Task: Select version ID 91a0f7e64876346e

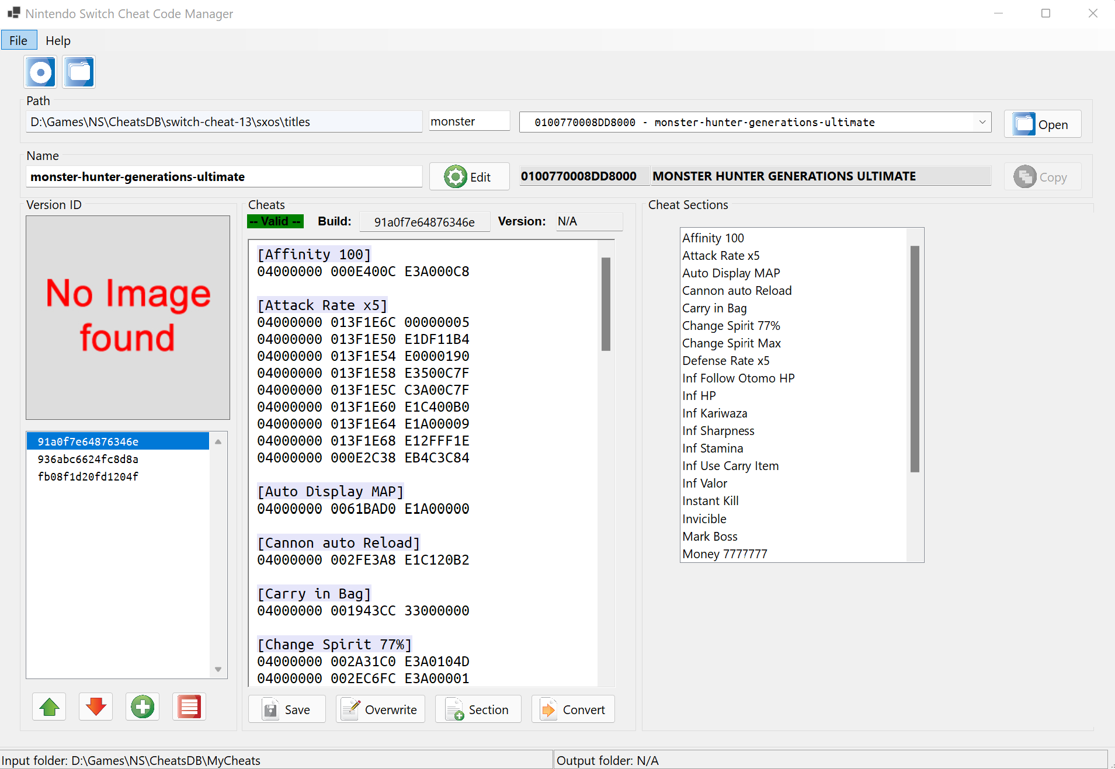Action: [x=118, y=441]
